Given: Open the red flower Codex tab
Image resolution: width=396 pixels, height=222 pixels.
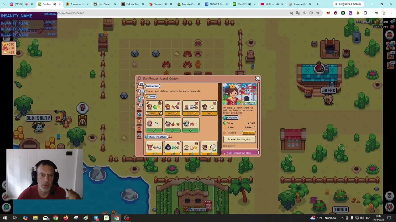Looking at the screenshot, I should tap(139, 121).
